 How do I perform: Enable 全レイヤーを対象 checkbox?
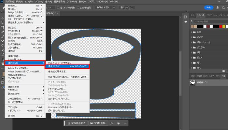coord(58,7)
